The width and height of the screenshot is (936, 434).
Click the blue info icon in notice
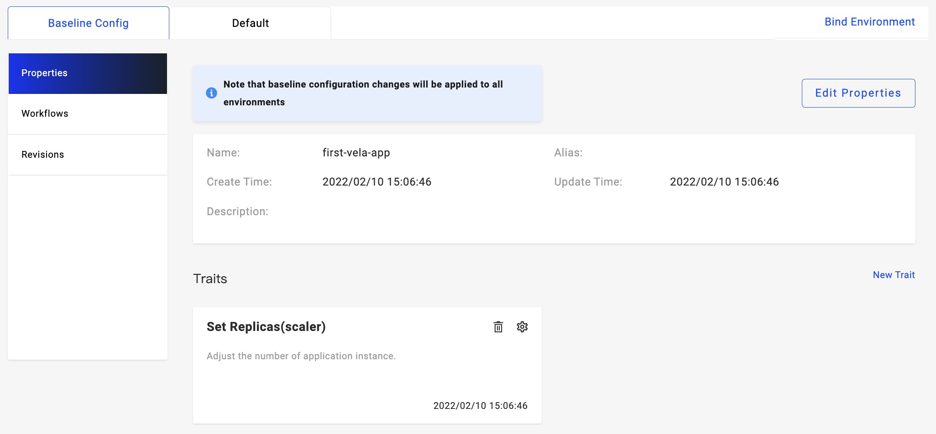point(211,93)
